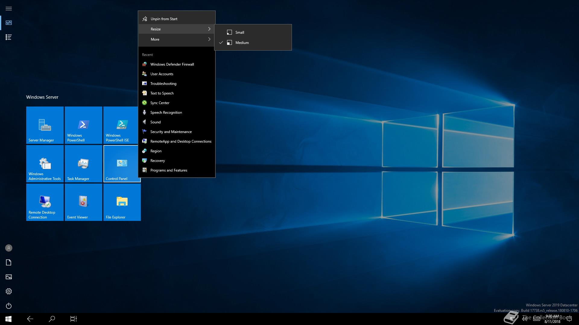Click the taskbar Search magnifier
Screen dimensions: 579x325
pyautogui.click(x=52, y=319)
